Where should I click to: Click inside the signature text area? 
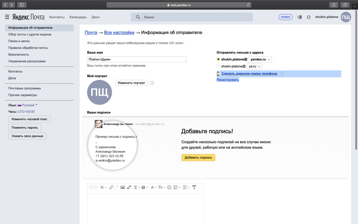click(x=145, y=209)
